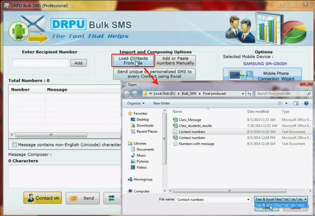315x216 pixels.
Task: Click the green and blue swap arrows button
Action: pos(112,198)
